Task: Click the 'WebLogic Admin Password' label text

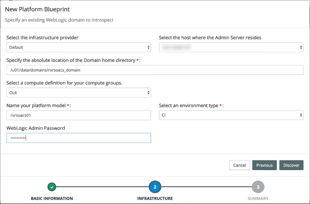Action: pyautogui.click(x=36, y=128)
